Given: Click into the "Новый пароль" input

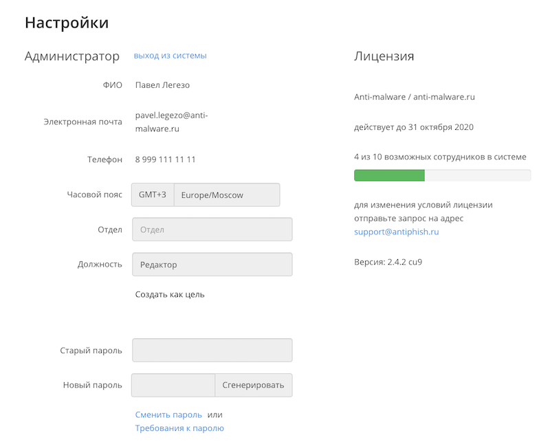Looking at the screenshot, I should click(173, 385).
